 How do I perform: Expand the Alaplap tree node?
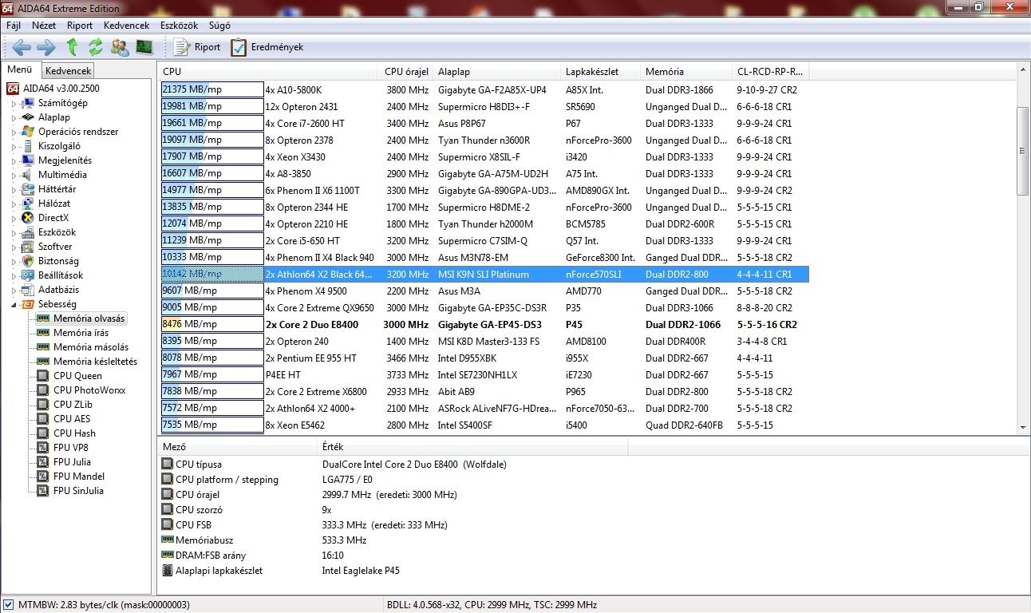point(14,117)
